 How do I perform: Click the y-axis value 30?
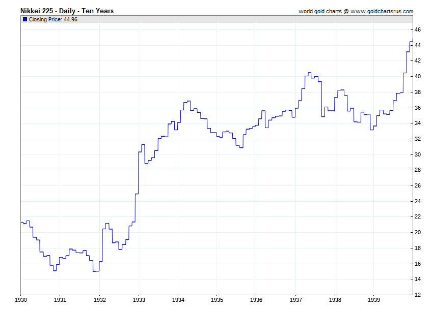click(x=418, y=154)
